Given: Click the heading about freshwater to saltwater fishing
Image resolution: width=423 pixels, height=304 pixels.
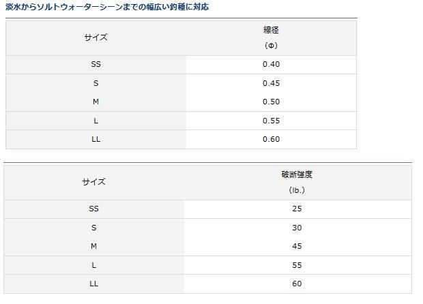Looking at the screenshot, I should tap(106, 7).
